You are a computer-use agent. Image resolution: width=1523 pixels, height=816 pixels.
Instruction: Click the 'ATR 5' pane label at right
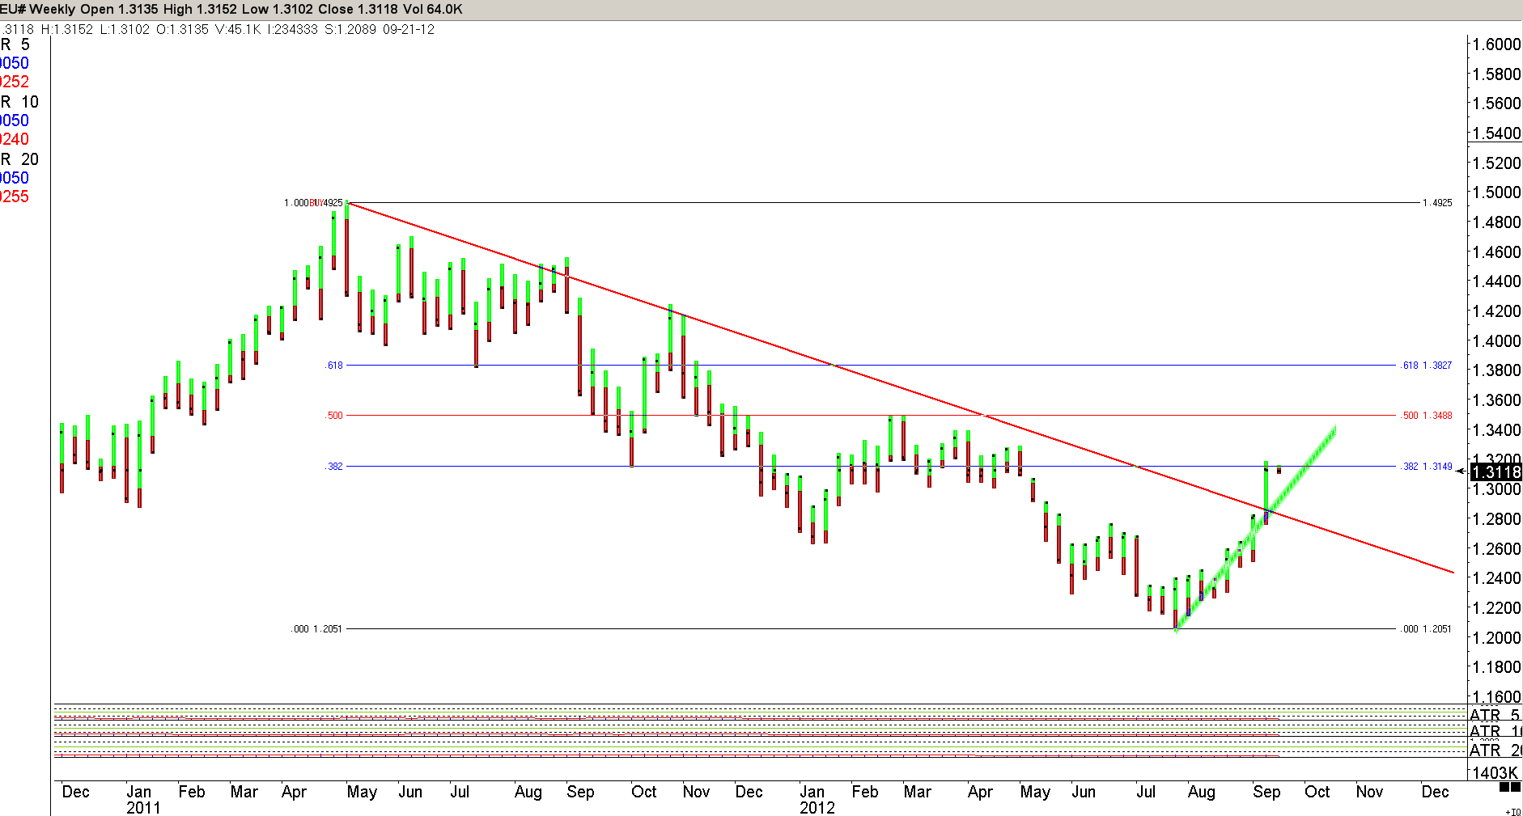[x=1495, y=715]
